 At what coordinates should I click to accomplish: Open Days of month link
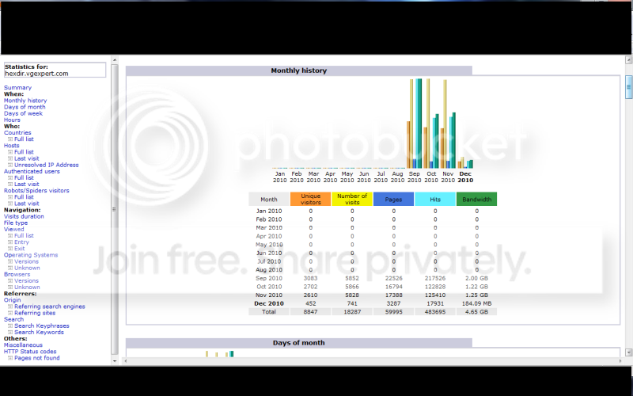coord(25,107)
